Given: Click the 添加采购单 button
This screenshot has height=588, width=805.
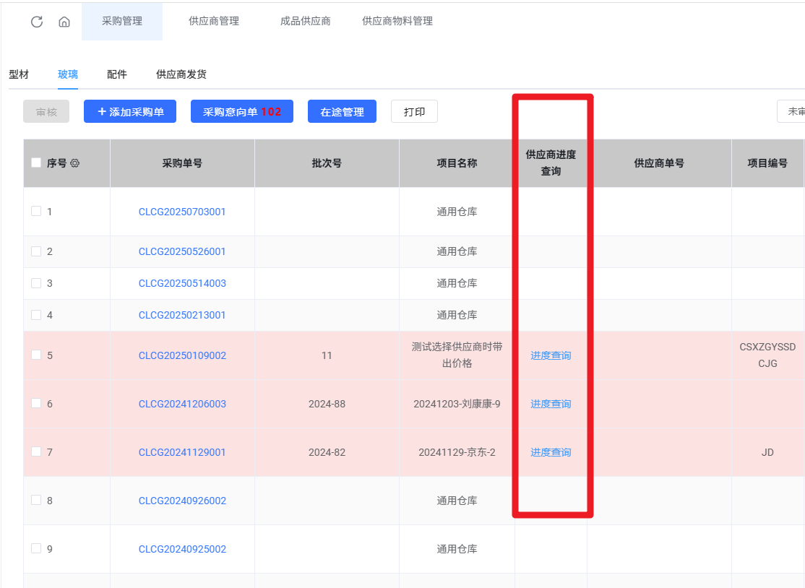Looking at the screenshot, I should [x=130, y=112].
